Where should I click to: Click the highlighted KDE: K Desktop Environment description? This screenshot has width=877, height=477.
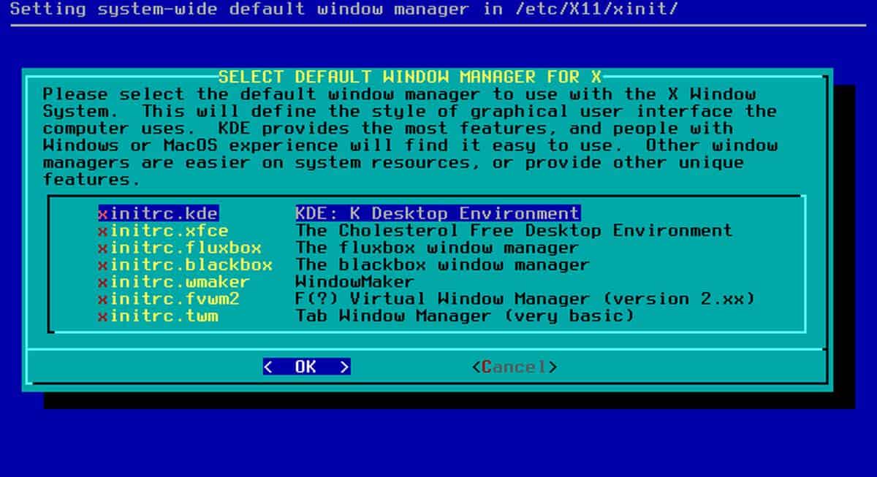pos(435,213)
